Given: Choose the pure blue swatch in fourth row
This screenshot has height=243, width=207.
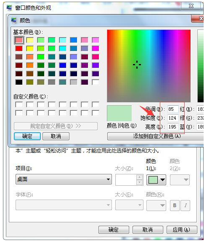Looking at the screenshot, I should (x=63, y=65).
